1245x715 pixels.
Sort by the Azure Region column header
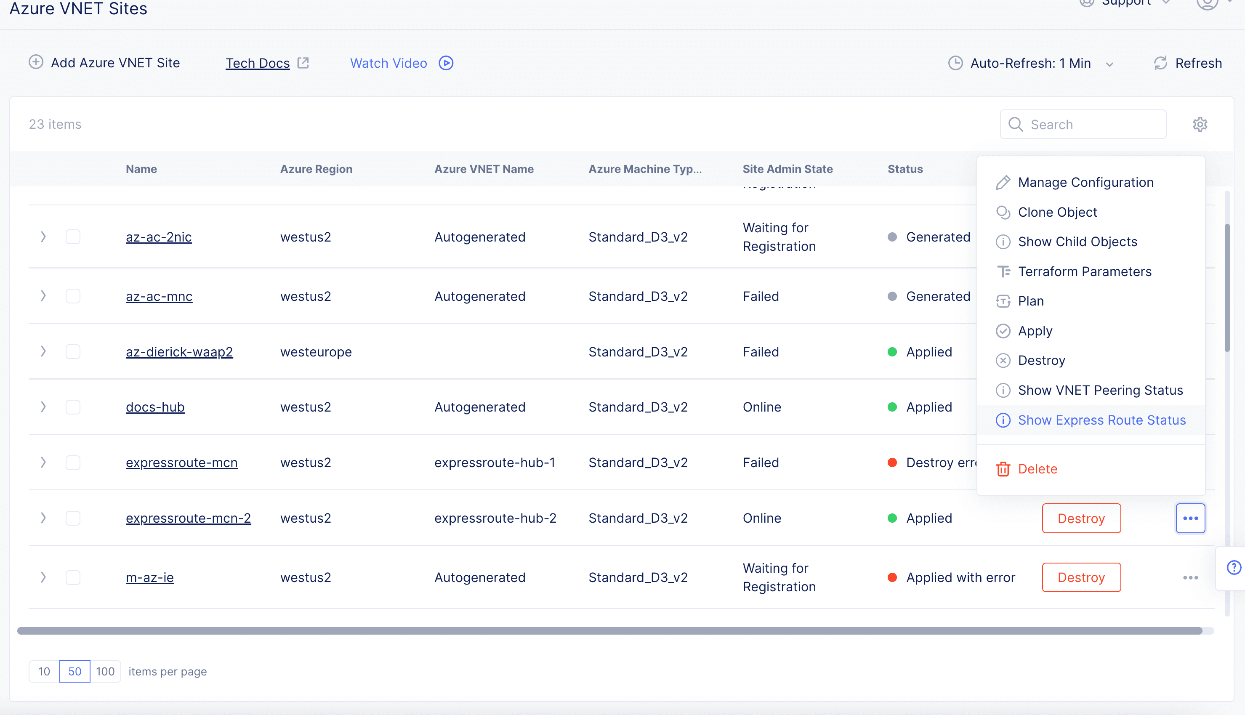click(x=316, y=170)
